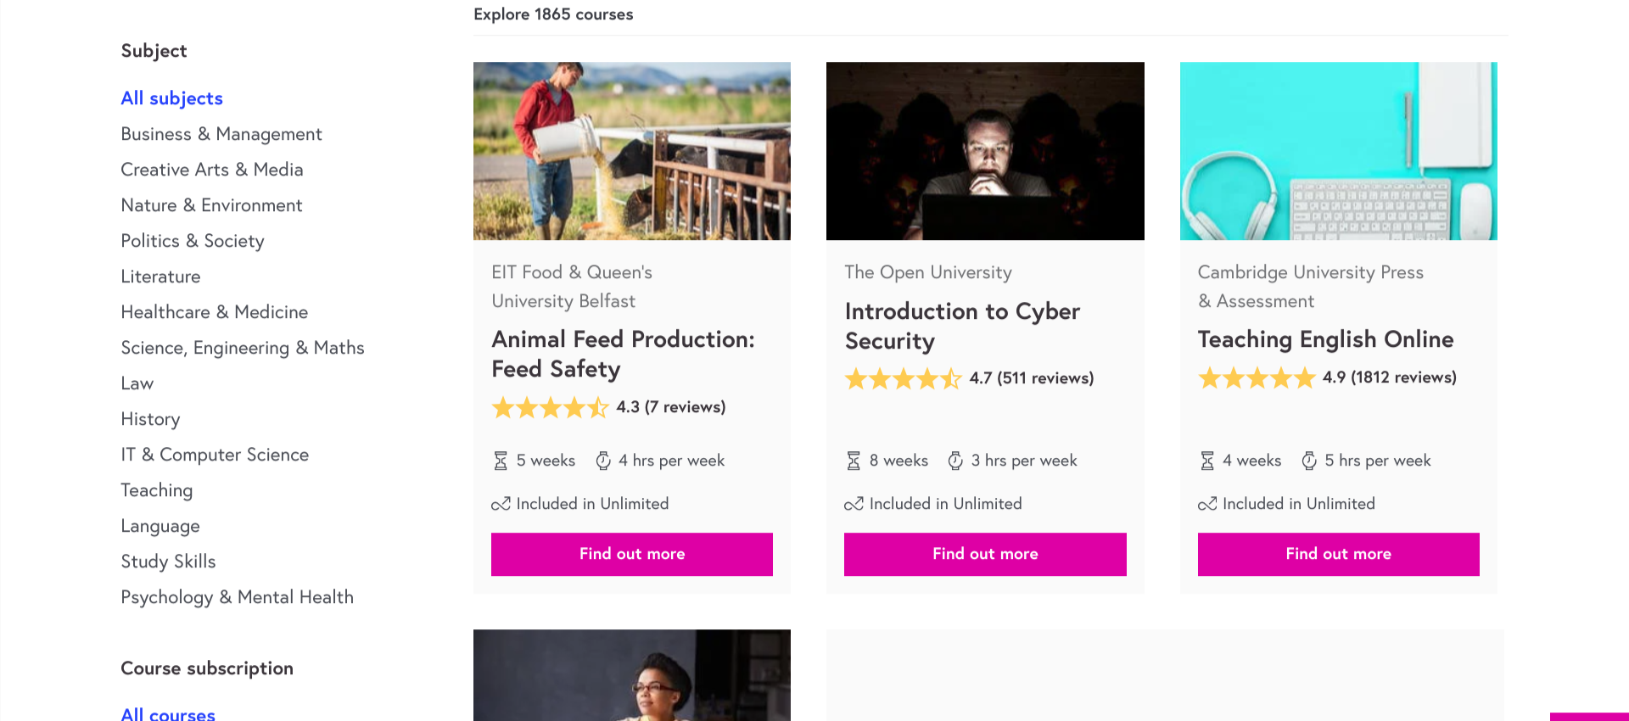Image resolution: width=1629 pixels, height=721 pixels.
Task: Click Unlimited icon on Cyber Security card
Action: (854, 504)
